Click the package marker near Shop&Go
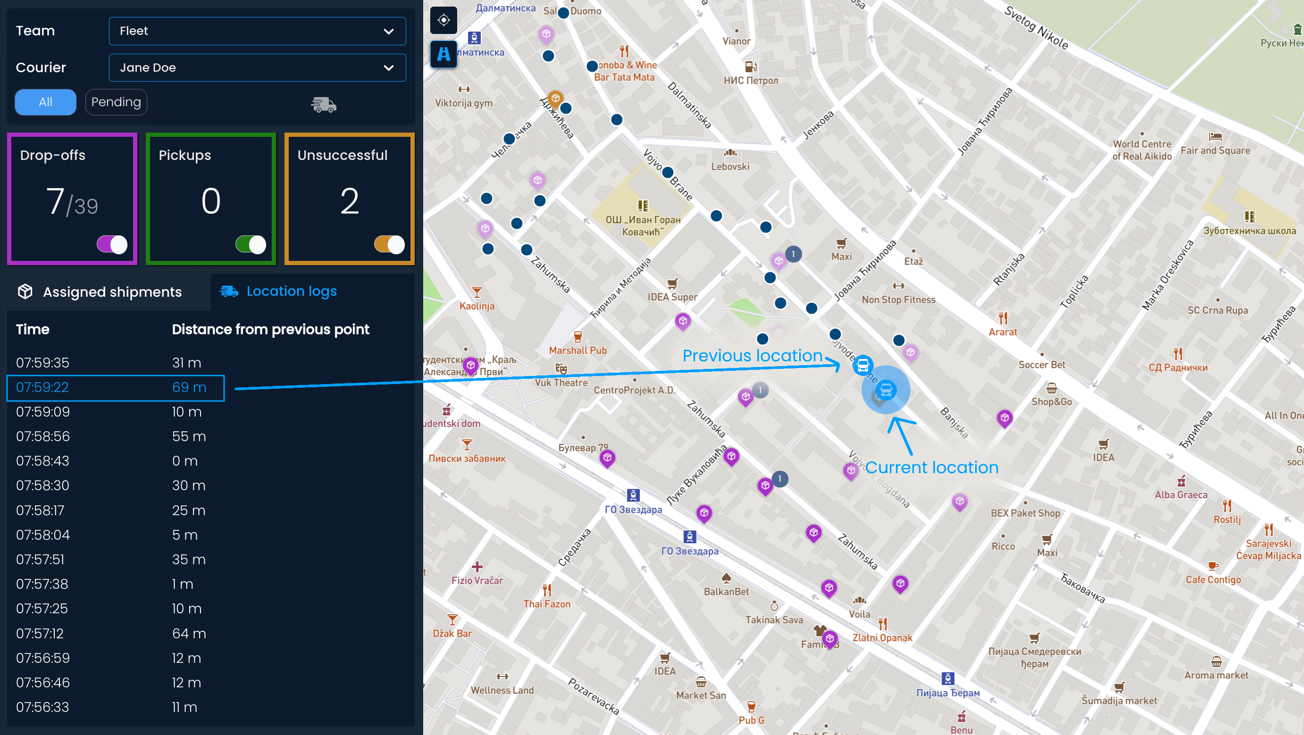The image size is (1304, 735). [1004, 418]
